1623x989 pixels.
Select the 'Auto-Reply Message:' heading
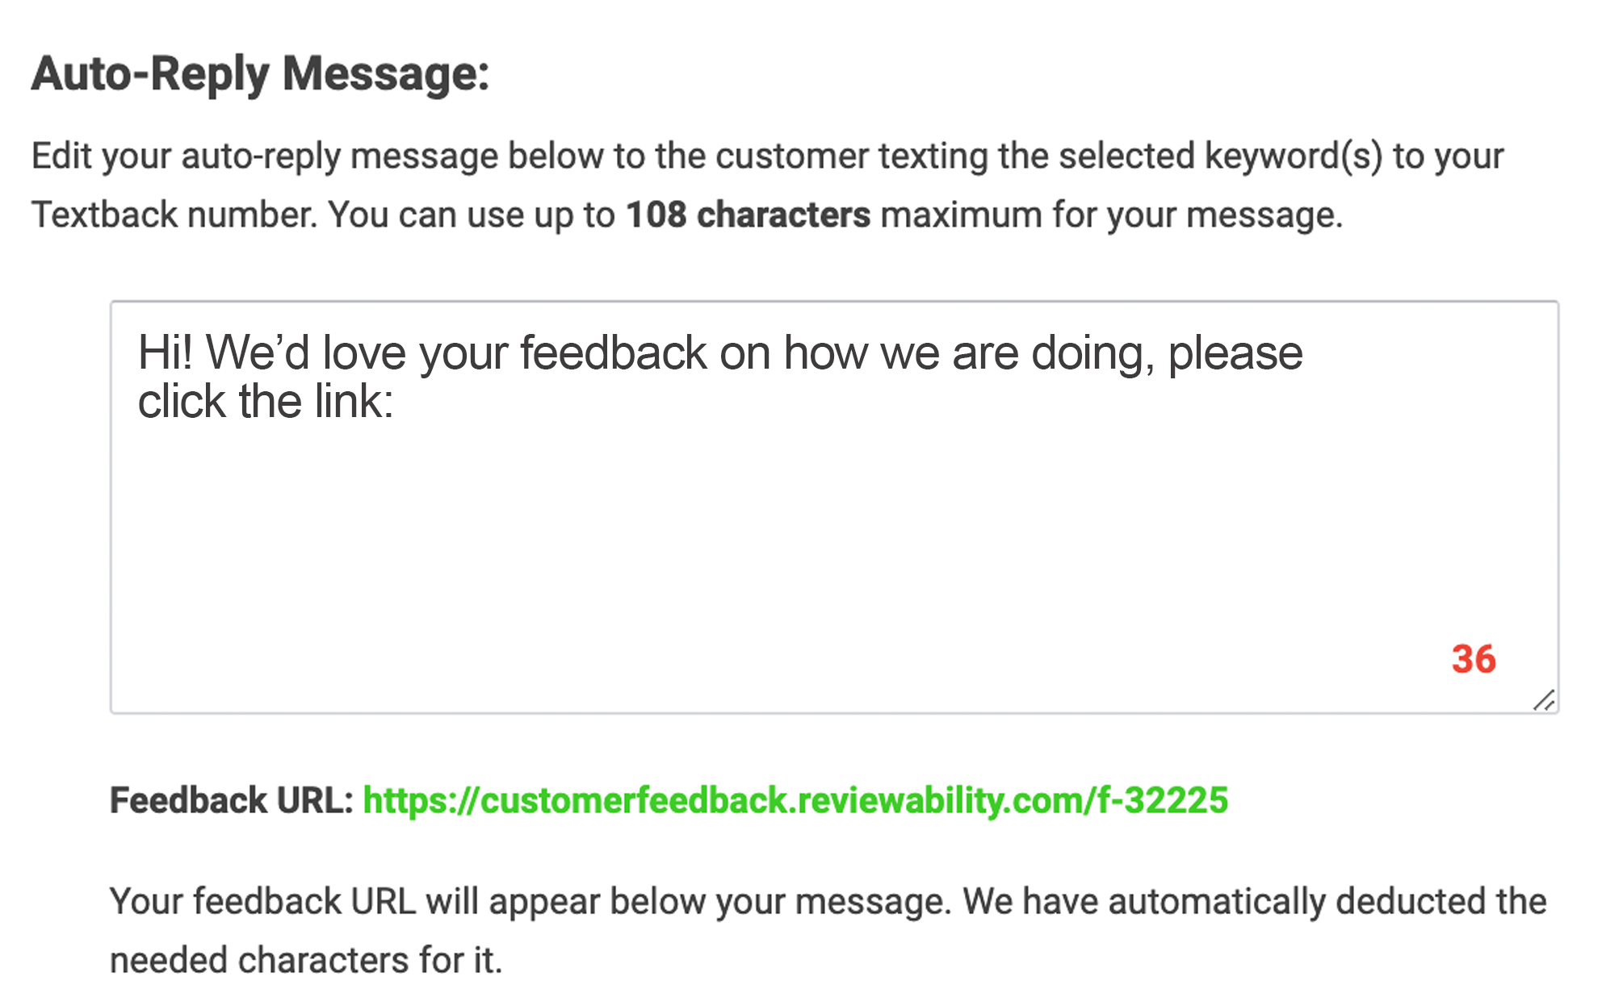pyautogui.click(x=260, y=75)
